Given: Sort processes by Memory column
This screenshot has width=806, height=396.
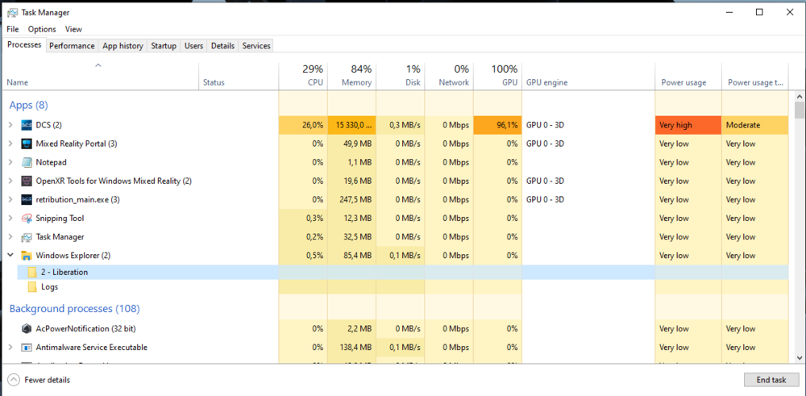Looking at the screenshot, I should click(351, 76).
